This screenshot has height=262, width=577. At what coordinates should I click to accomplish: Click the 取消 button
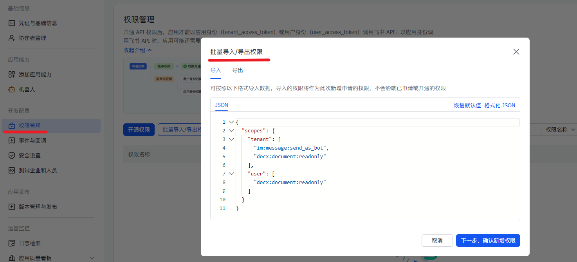[x=437, y=240]
